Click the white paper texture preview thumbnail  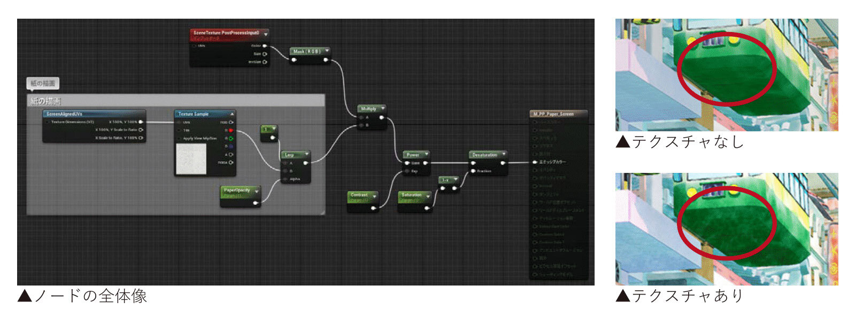pyautogui.click(x=190, y=159)
